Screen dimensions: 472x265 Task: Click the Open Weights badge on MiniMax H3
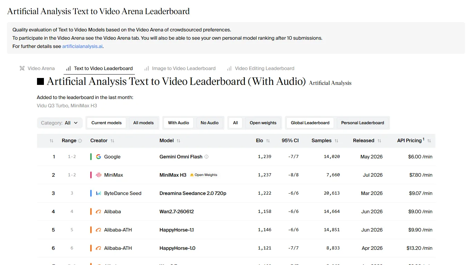pos(204,175)
